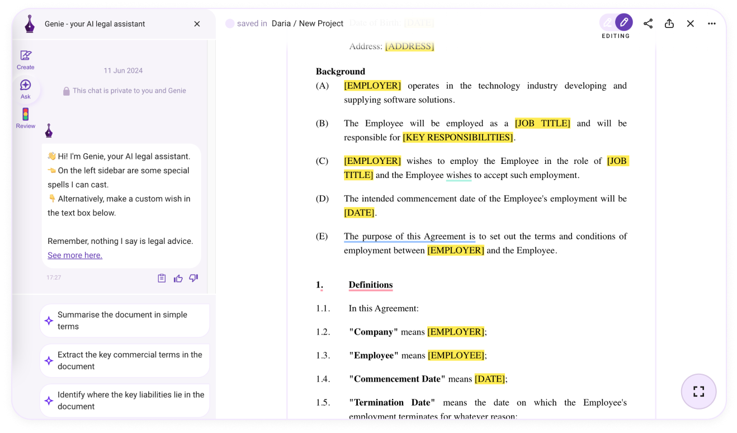Image resolution: width=737 pixels, height=433 pixels.
Task: Close the document with X icon
Action: click(691, 23)
